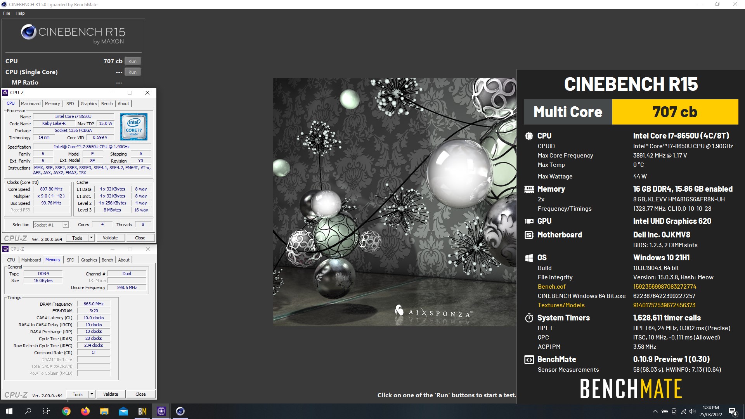Run the CPU (Single Core) test
Image resolution: width=745 pixels, height=419 pixels.
pyautogui.click(x=132, y=72)
